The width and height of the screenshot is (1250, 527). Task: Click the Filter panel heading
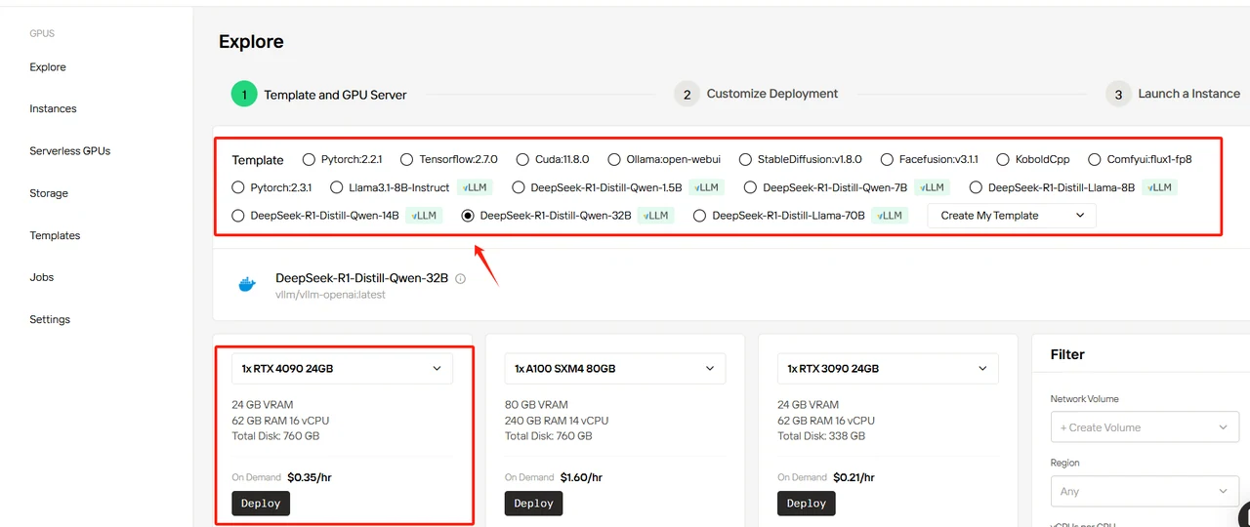coord(1067,354)
